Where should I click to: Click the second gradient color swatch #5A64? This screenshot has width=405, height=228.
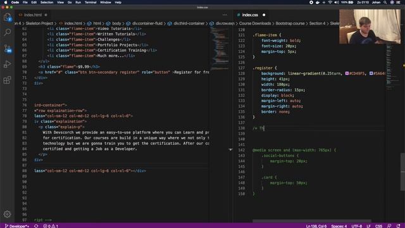pos(371,73)
